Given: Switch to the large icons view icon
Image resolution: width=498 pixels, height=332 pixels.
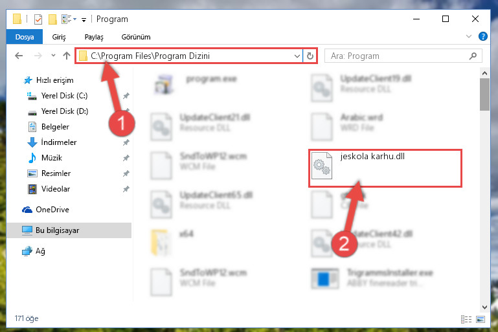Looking at the screenshot, I should (x=481, y=319).
